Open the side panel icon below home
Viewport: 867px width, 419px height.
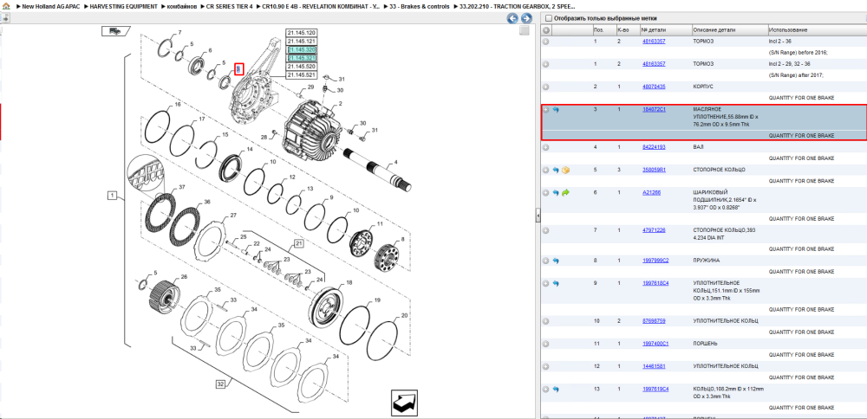[5, 17]
